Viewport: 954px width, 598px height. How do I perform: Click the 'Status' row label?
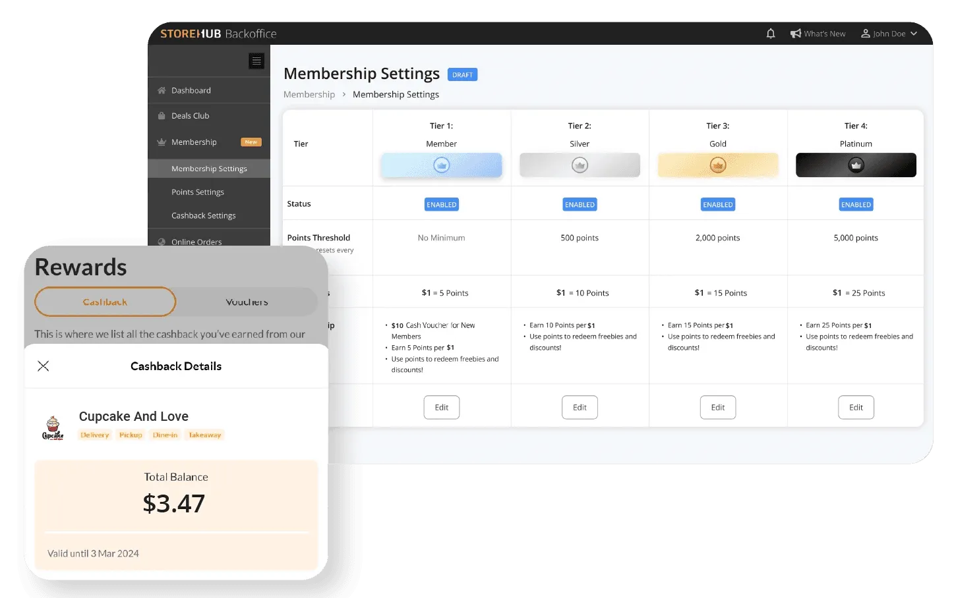(x=299, y=204)
